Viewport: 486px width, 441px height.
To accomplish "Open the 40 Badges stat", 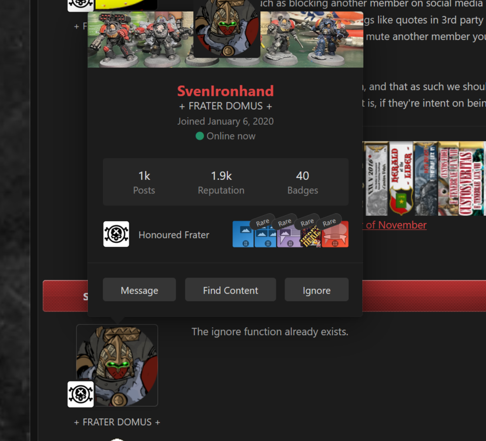I will click(x=303, y=182).
